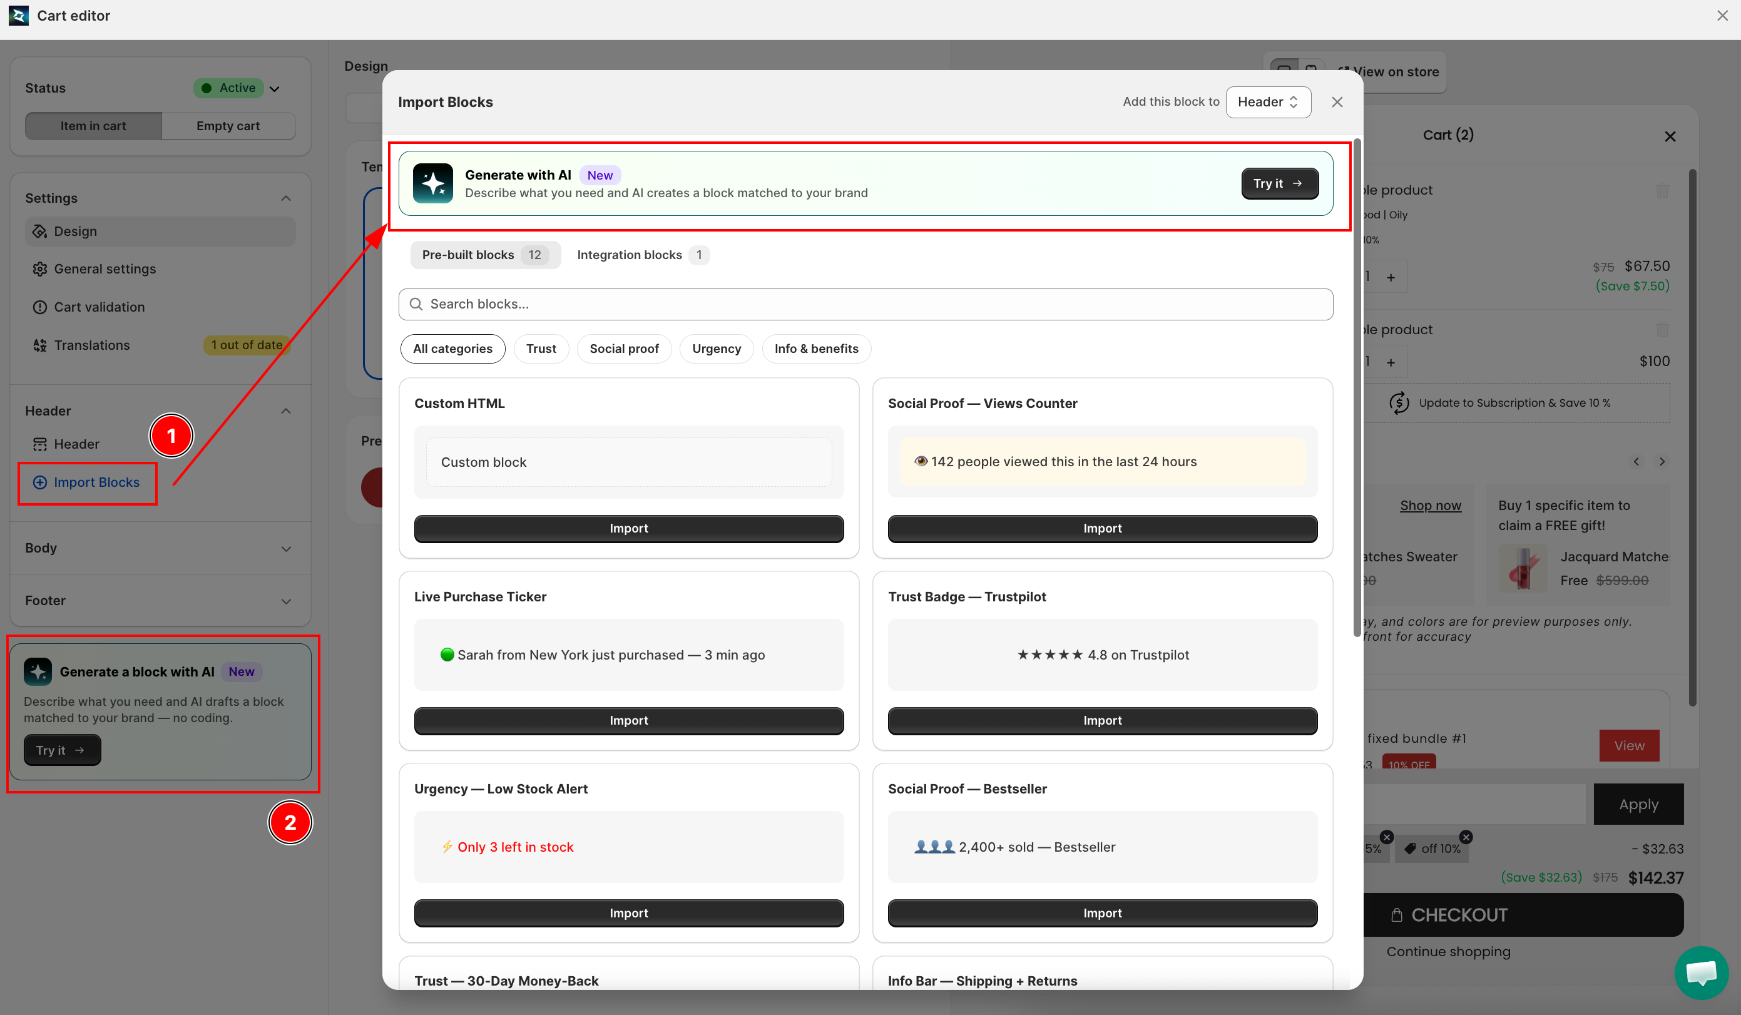Open the chat support bubble
The image size is (1741, 1015).
pyautogui.click(x=1701, y=973)
